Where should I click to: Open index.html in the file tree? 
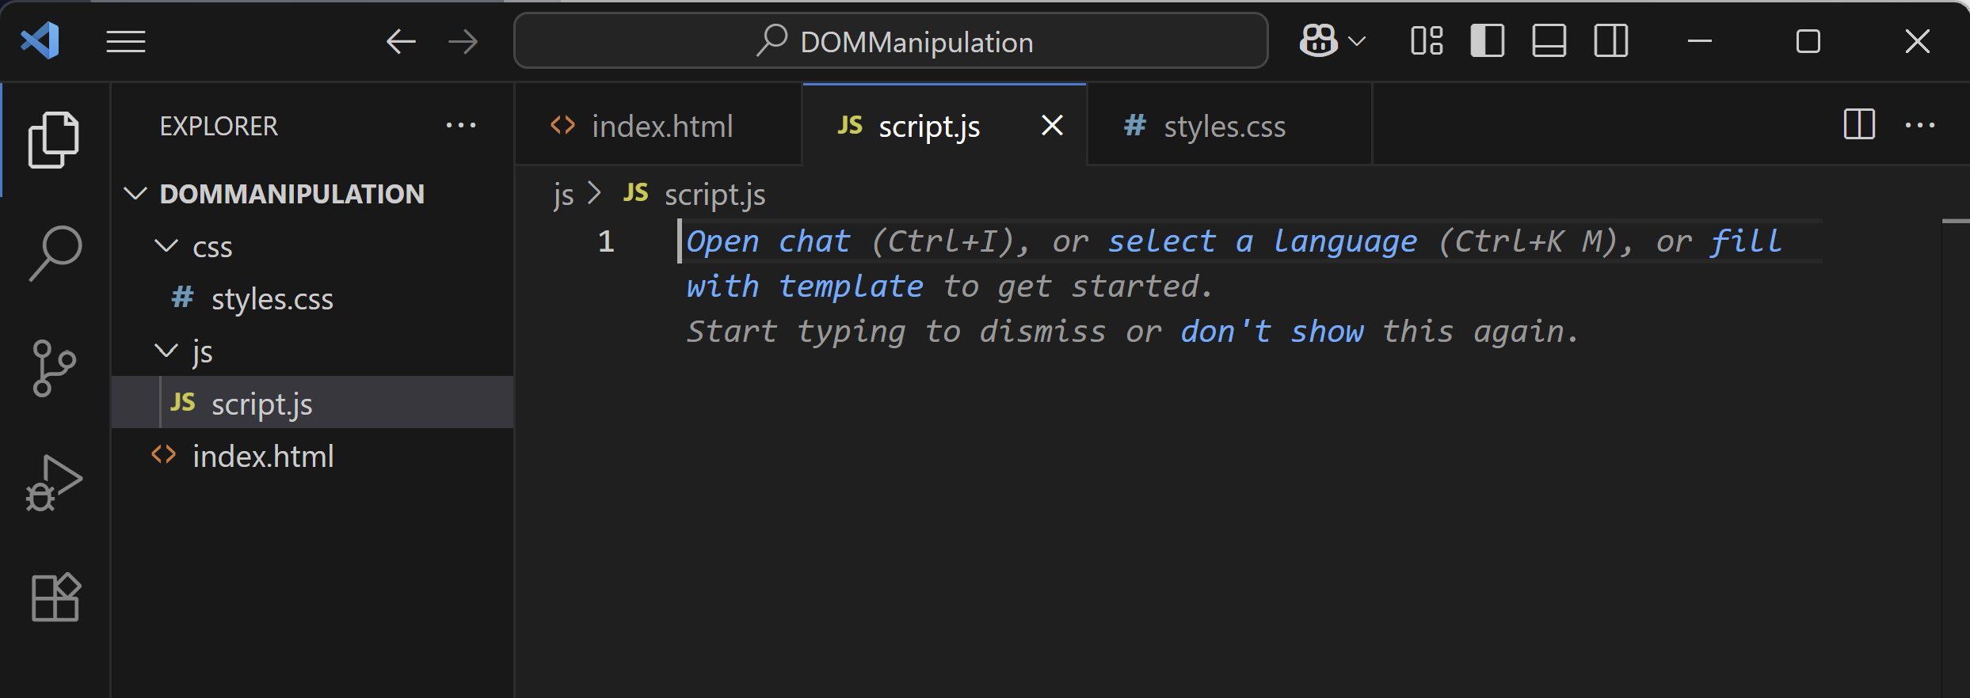tap(312, 456)
